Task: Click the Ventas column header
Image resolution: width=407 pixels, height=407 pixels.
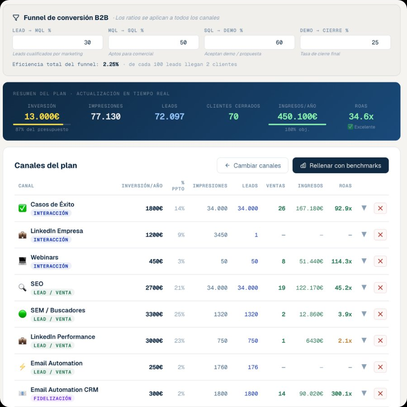Action: coord(275,186)
